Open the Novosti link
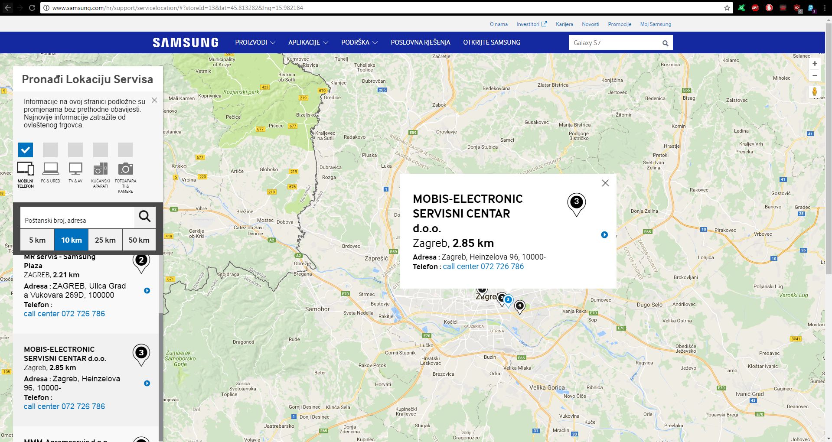 click(x=591, y=24)
